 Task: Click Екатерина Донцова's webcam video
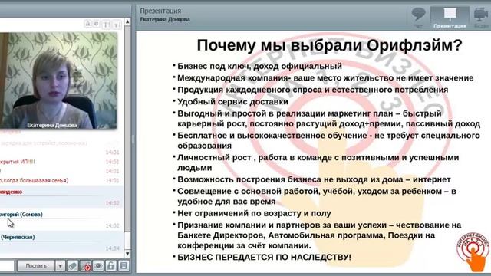[58, 80]
